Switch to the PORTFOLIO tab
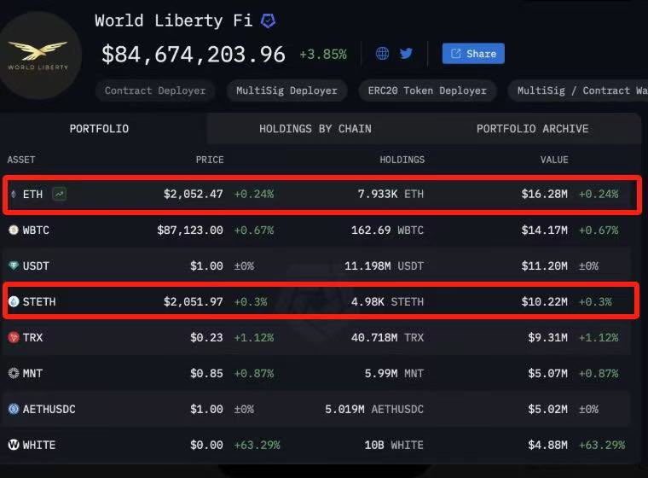The image size is (648, 478). point(99,129)
